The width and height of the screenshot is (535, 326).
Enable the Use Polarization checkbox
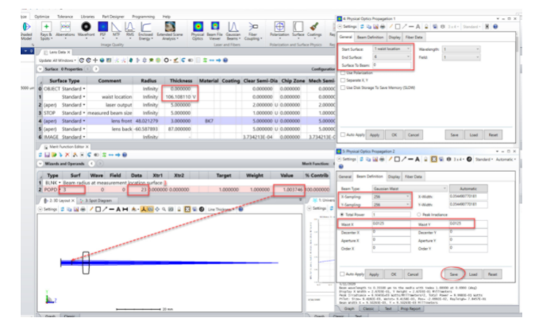click(x=343, y=73)
